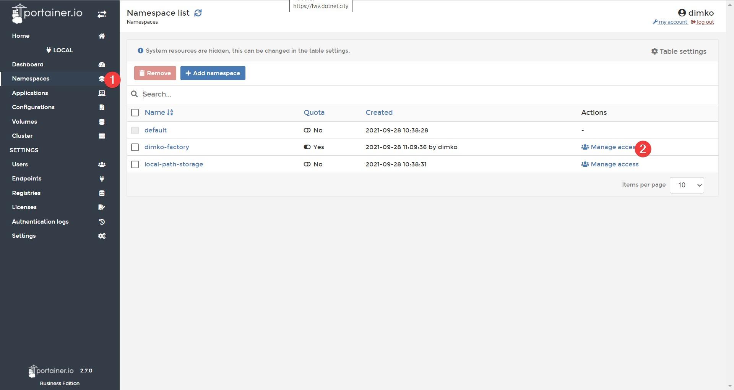This screenshot has width=734, height=390.
Task: Click the Users group icon in sidebar
Action: coord(102,164)
